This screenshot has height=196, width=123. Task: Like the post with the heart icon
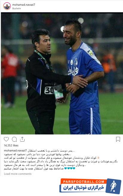(6, 139)
